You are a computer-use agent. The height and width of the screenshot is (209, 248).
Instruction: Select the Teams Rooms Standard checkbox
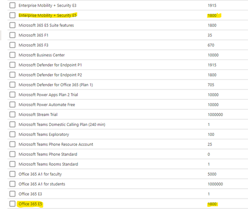pos(13,164)
